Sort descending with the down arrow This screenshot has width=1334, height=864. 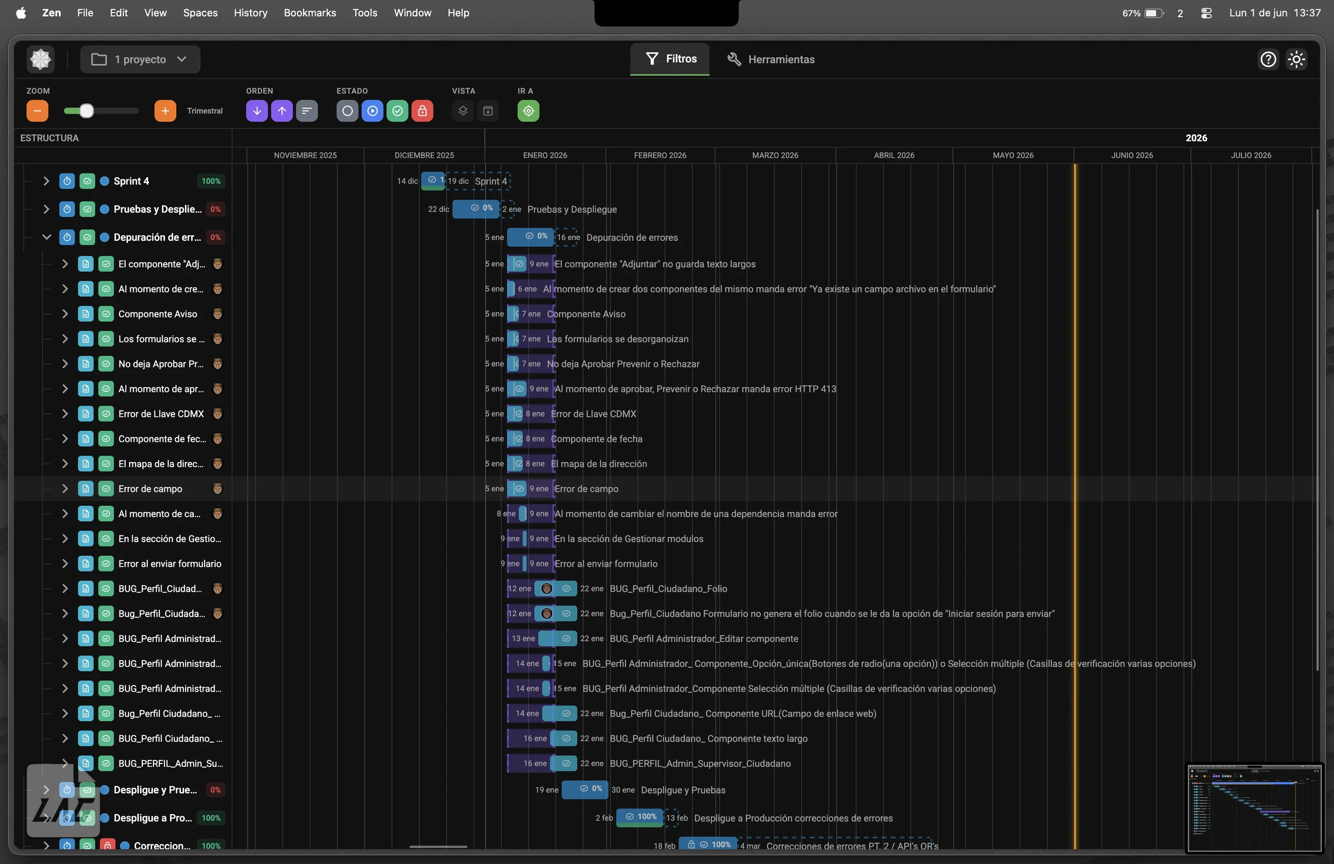[x=257, y=111]
